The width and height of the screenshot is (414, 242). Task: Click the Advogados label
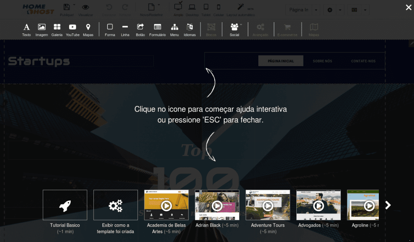point(309,225)
